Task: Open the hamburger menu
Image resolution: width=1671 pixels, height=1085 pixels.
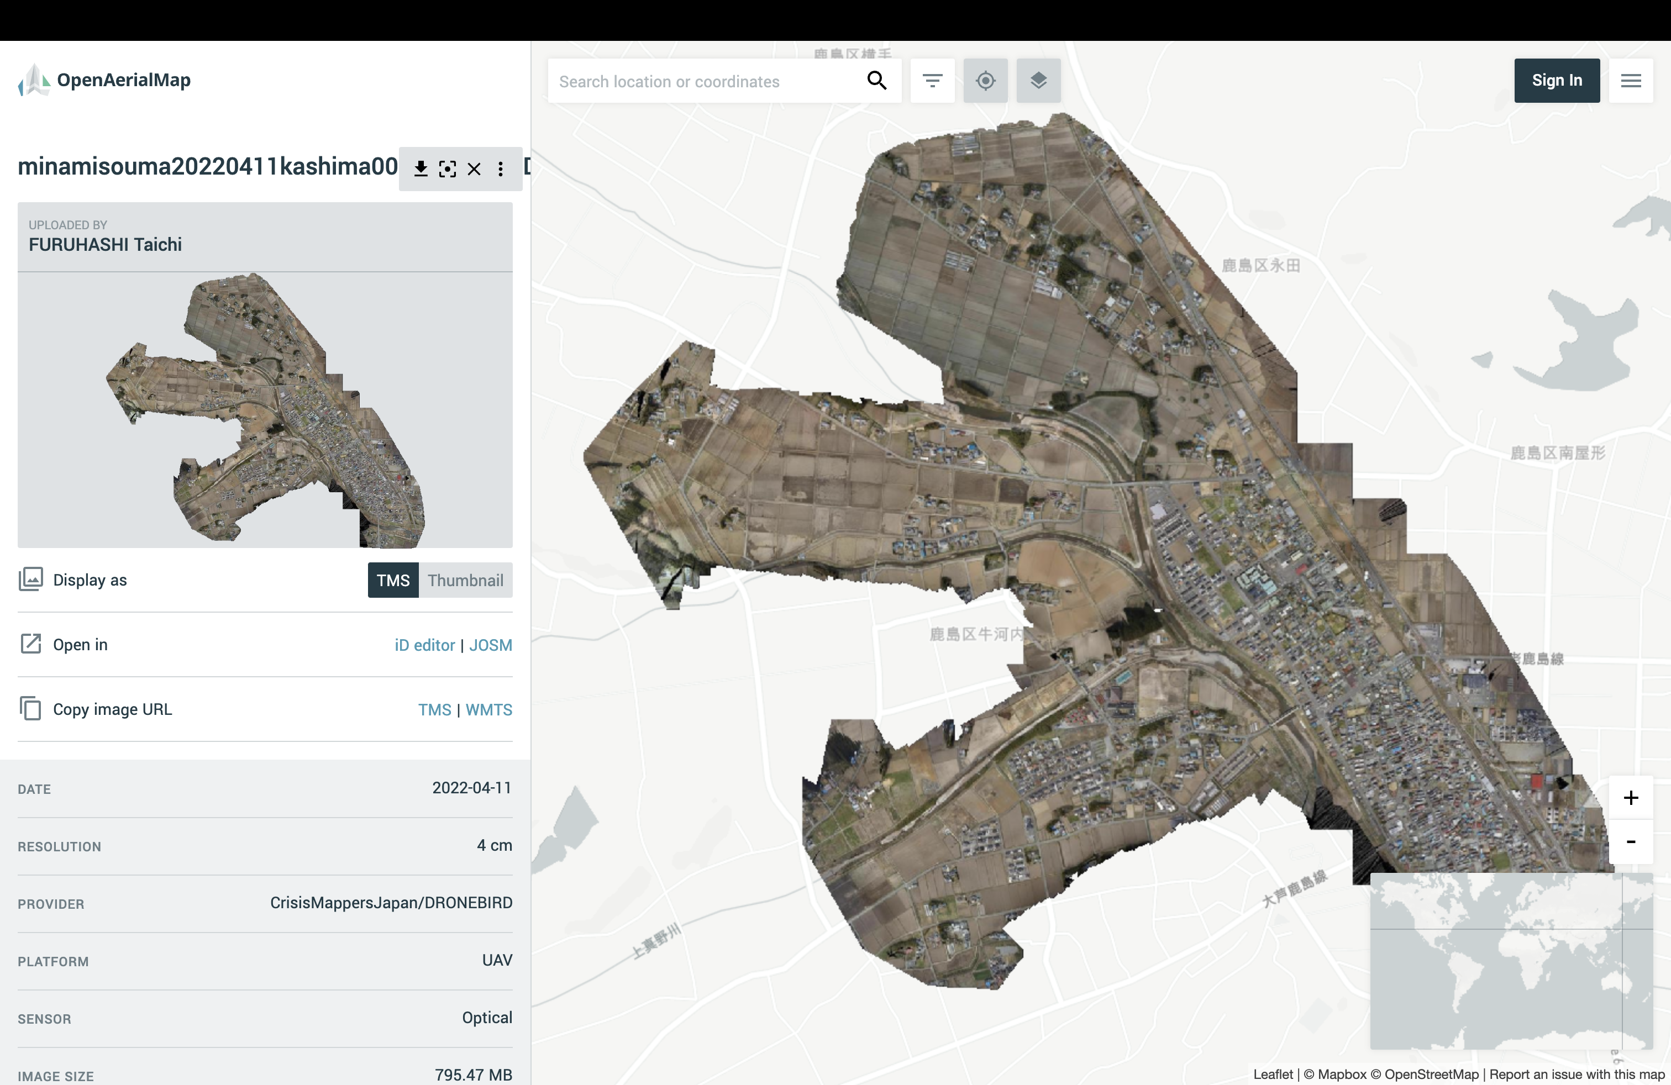Action: click(1630, 81)
